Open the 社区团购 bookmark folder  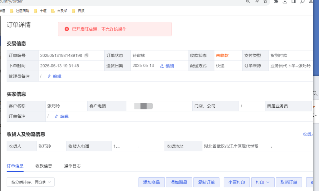click(x=20, y=11)
